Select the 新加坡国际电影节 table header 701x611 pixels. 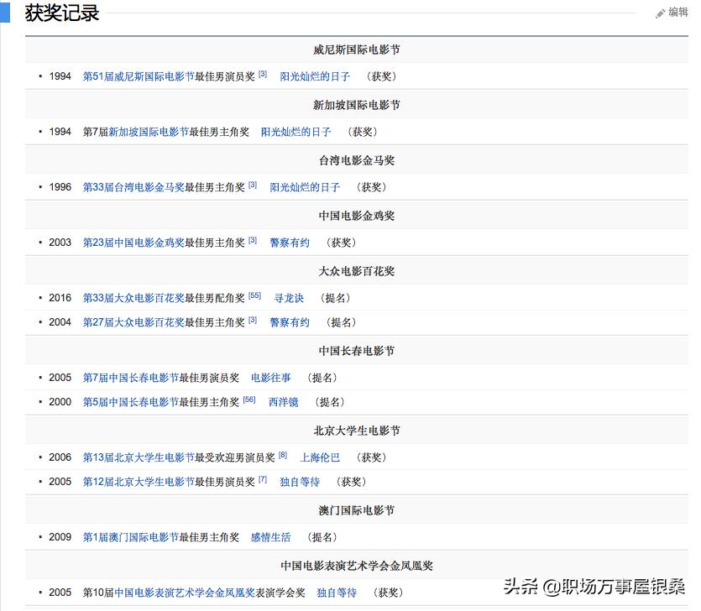[356, 105]
